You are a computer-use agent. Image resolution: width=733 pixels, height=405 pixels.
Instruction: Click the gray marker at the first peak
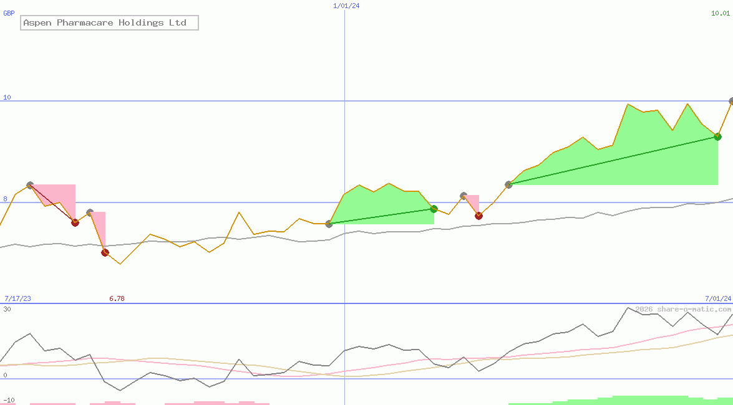30,186
